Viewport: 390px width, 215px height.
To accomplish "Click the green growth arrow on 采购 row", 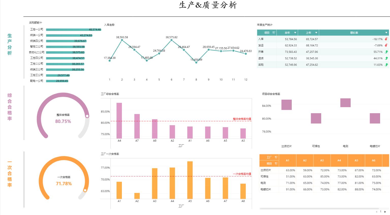I will click(x=386, y=64).
